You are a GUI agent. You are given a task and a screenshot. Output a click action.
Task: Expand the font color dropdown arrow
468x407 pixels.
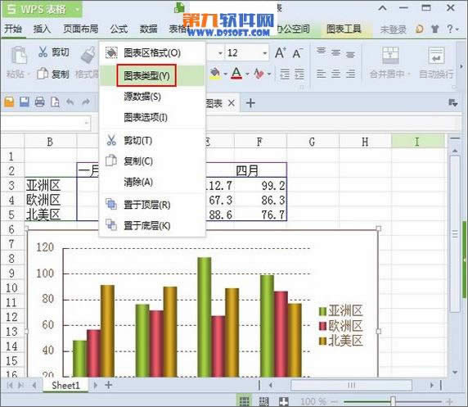(247, 74)
